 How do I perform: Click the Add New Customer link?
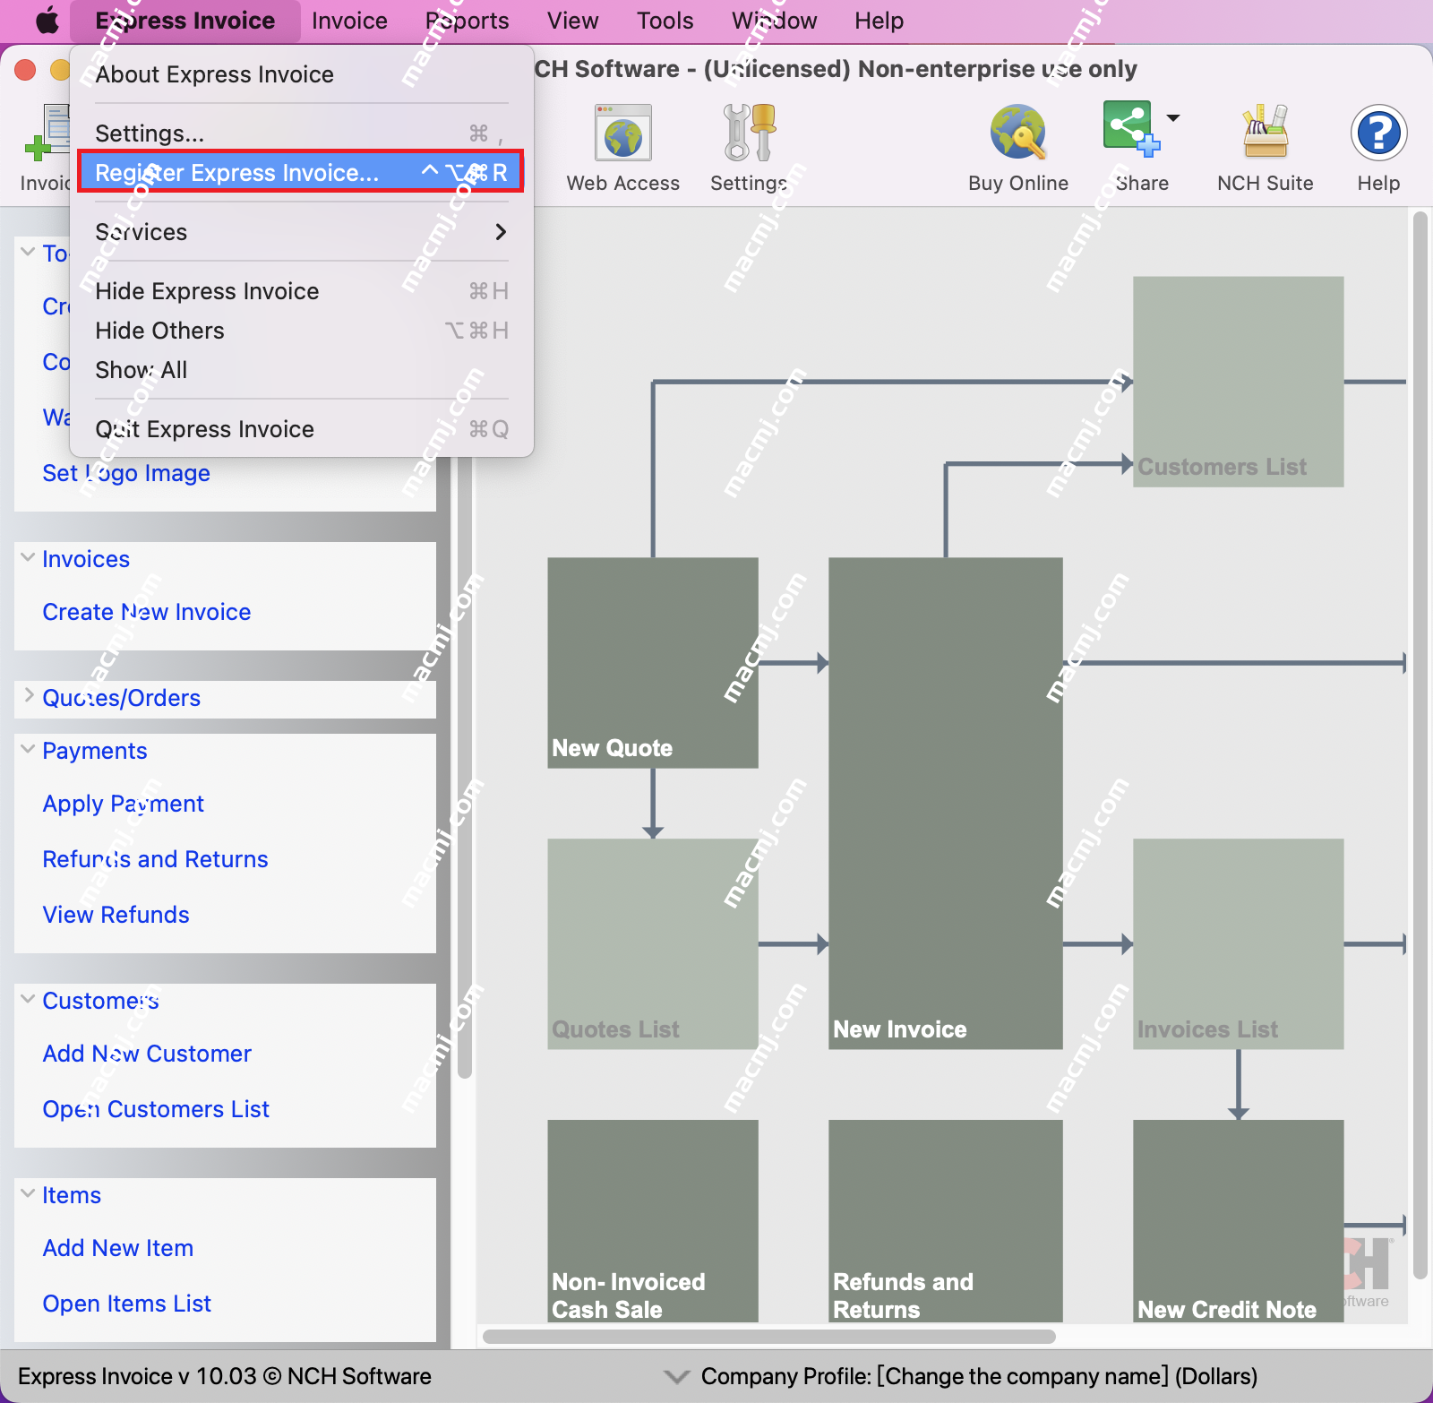(x=147, y=1054)
